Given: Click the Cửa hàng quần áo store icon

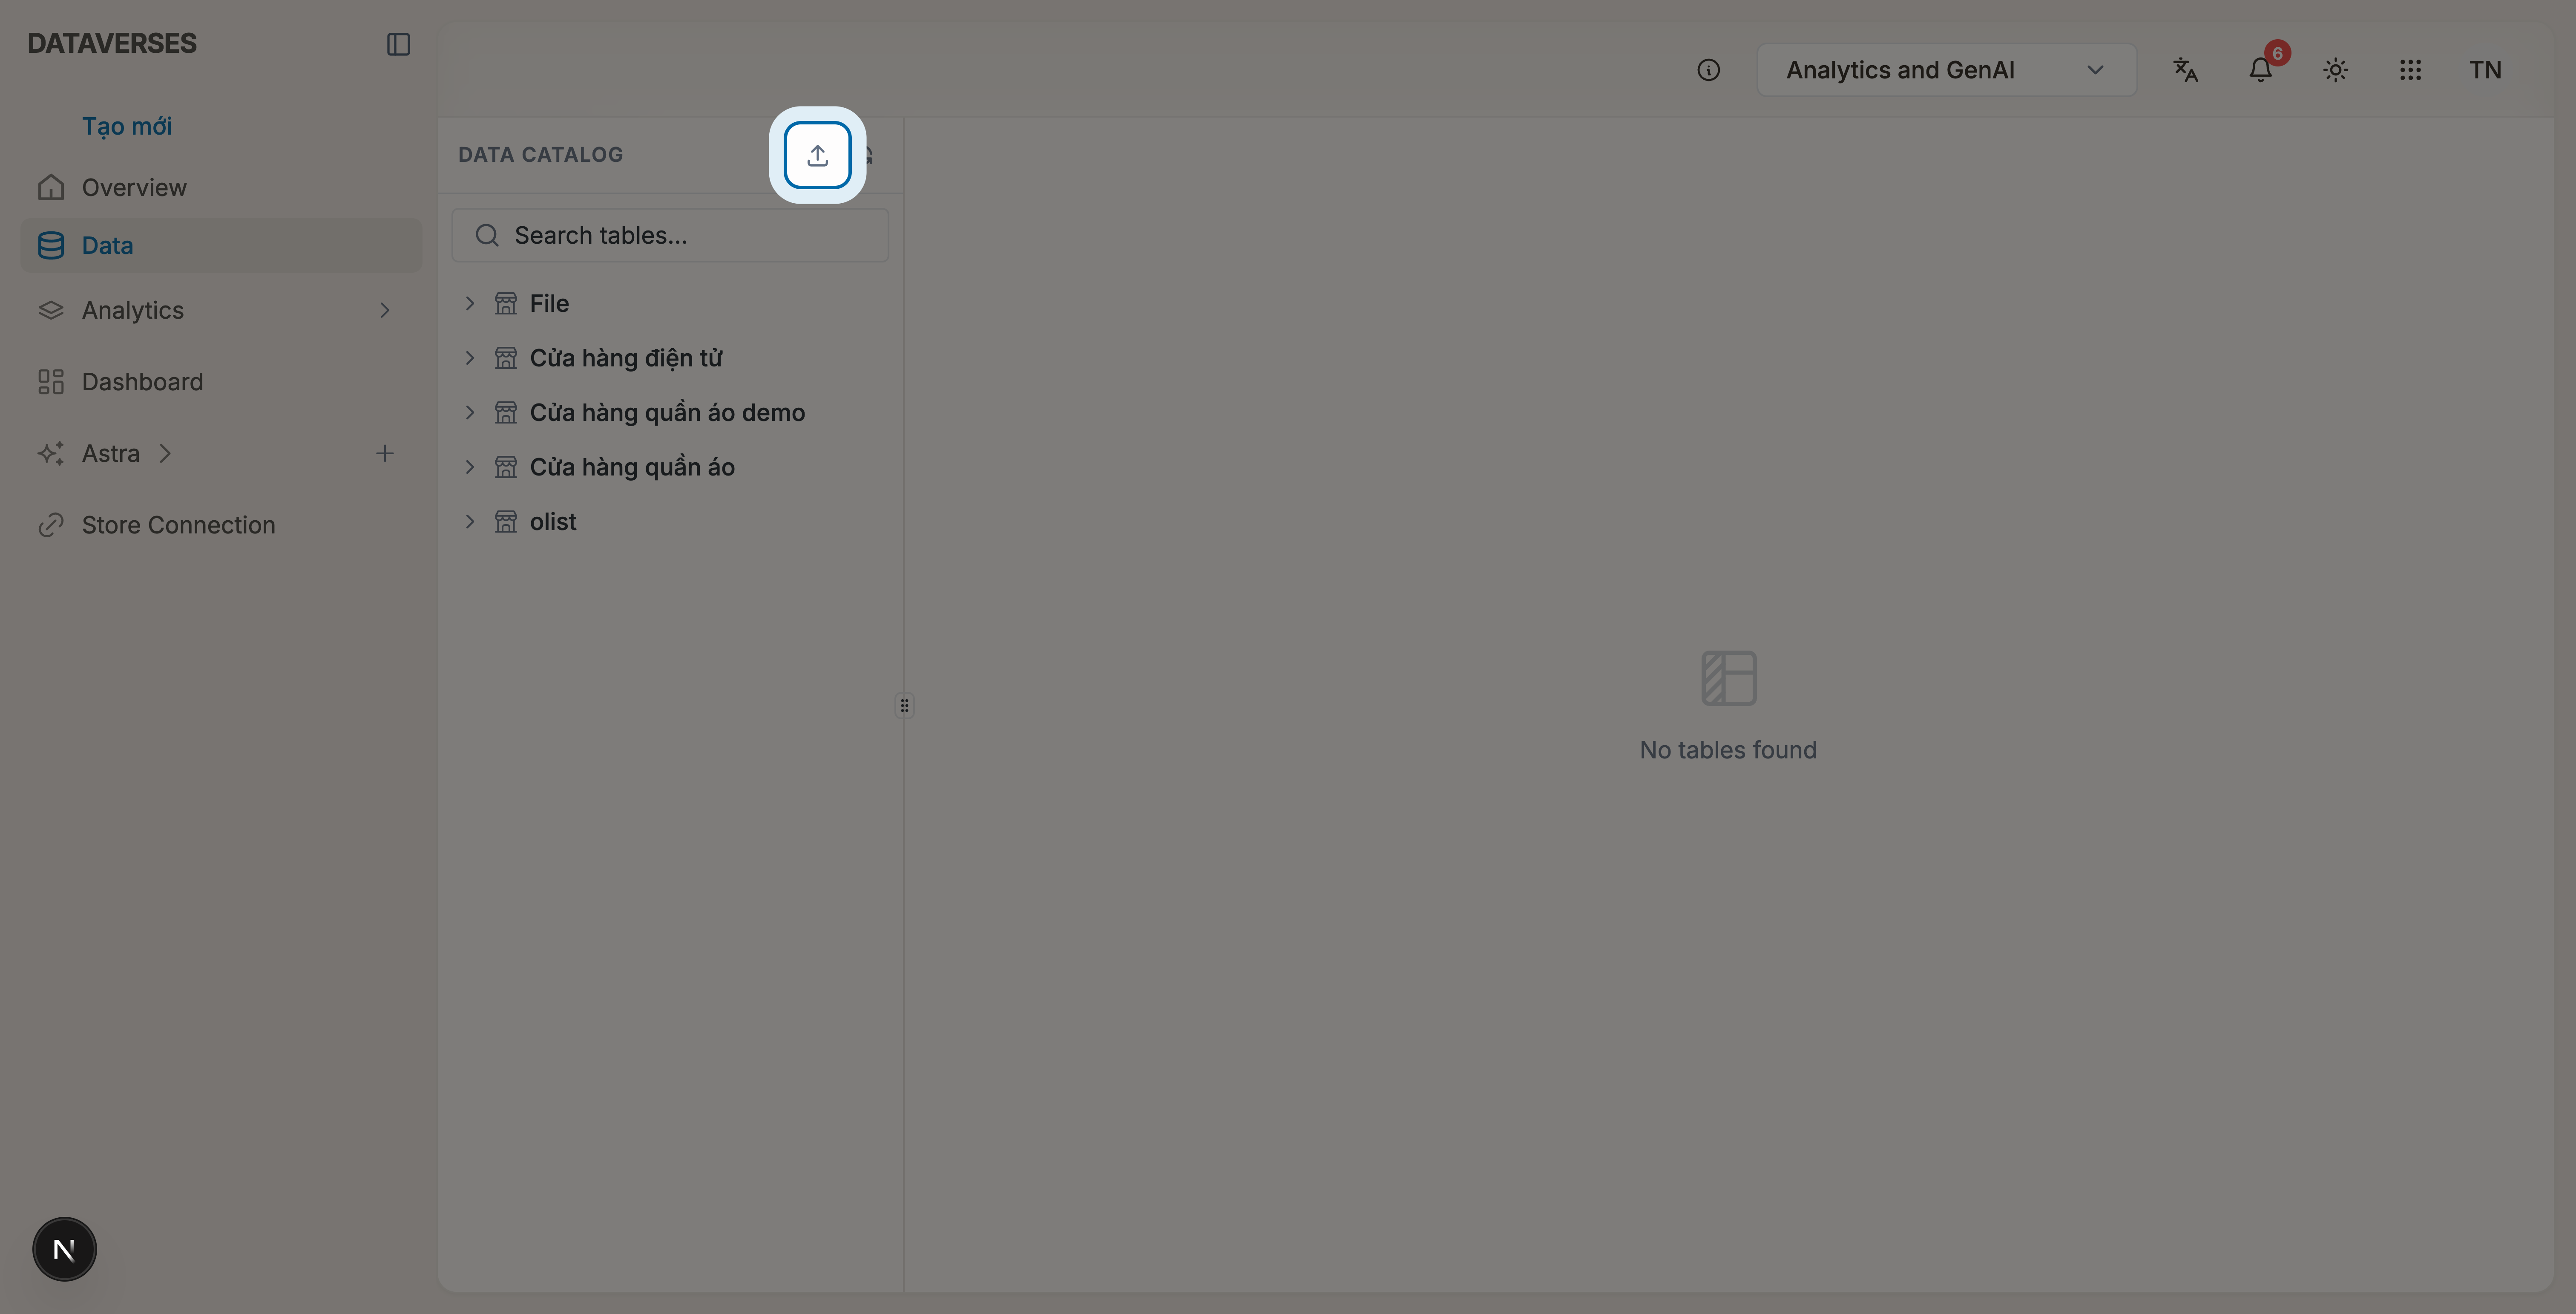Looking at the screenshot, I should [506, 467].
